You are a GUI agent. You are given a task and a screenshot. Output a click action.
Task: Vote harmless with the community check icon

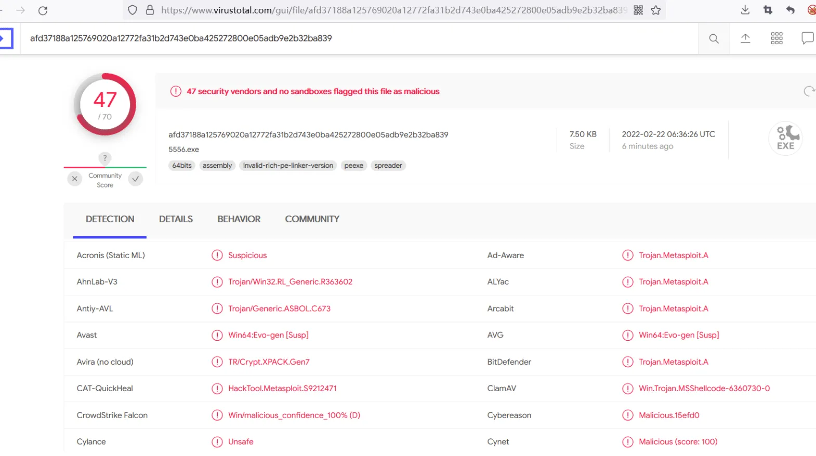tap(136, 179)
